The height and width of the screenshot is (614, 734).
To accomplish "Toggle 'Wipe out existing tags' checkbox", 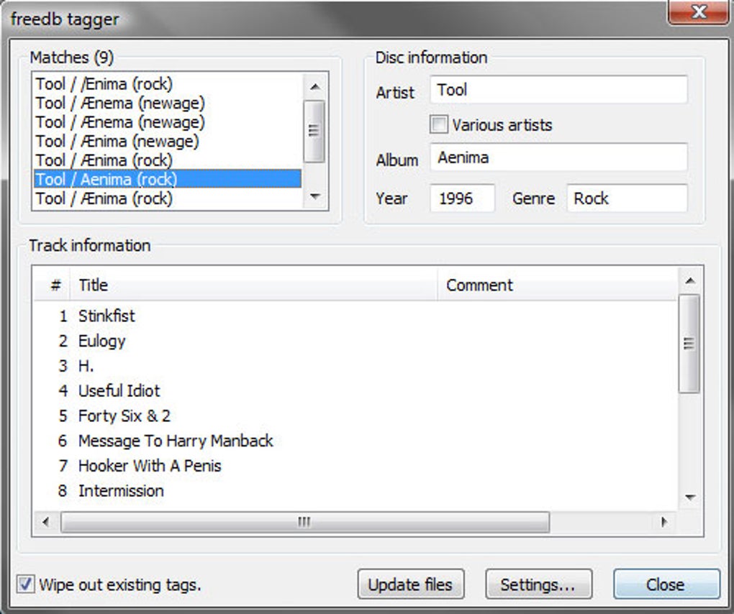I will [x=25, y=585].
